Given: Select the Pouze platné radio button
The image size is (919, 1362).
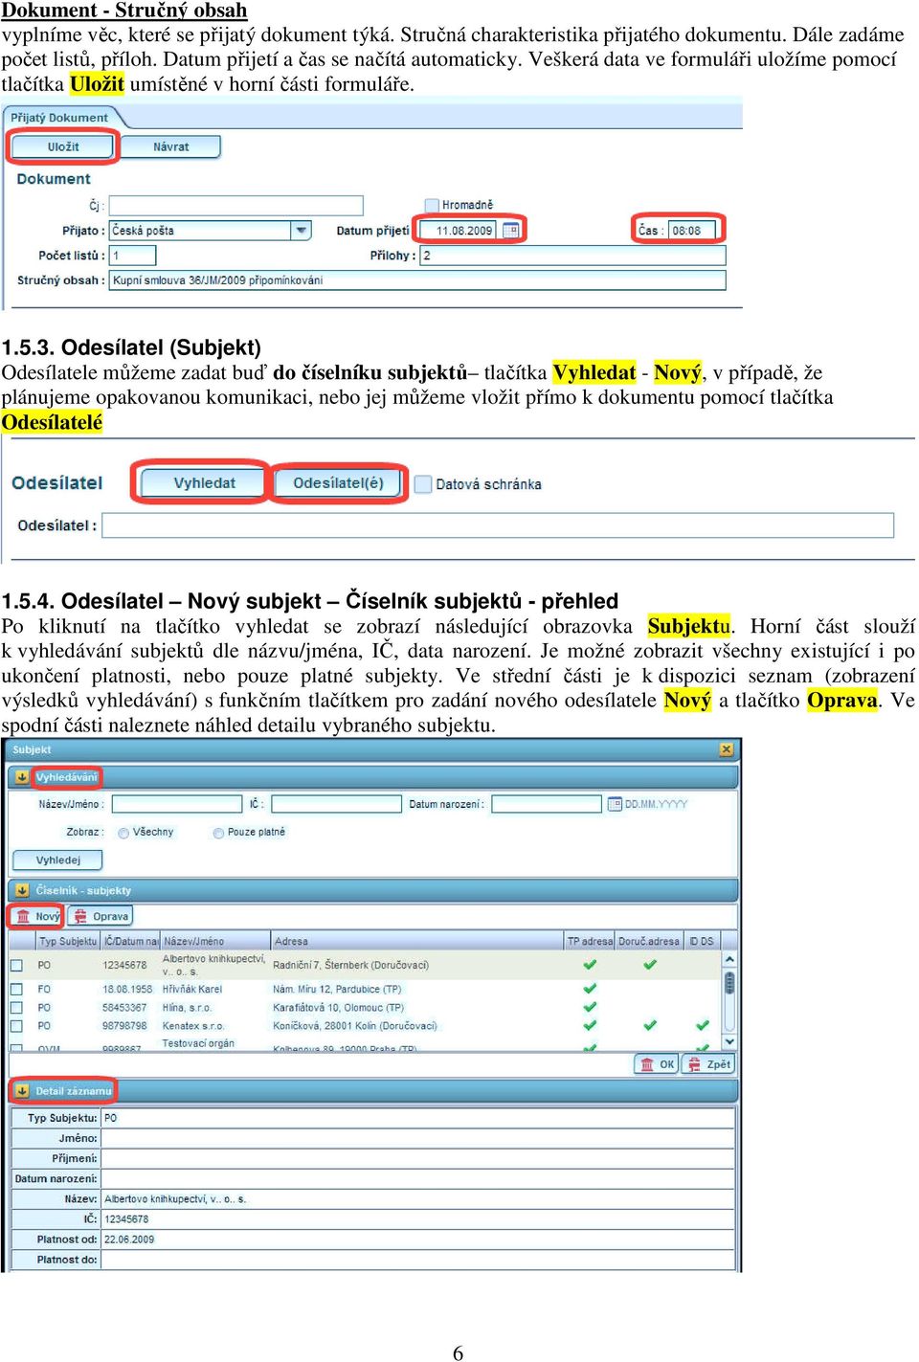Looking at the screenshot, I should click(x=218, y=833).
